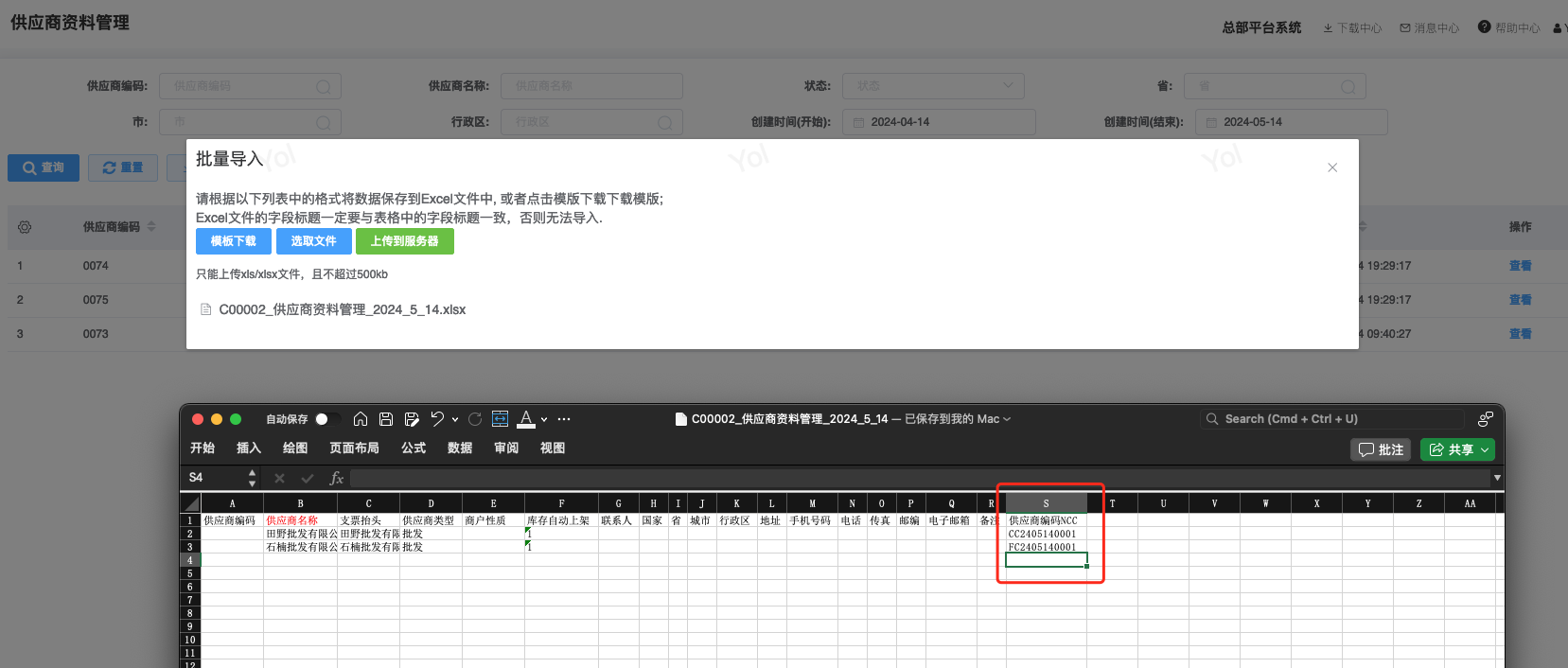Close the 批量导入 dialog
Viewport: 1568px width, 668px height.
point(1332,167)
